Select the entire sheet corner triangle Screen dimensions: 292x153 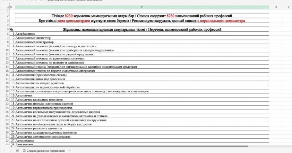coord(8,7)
